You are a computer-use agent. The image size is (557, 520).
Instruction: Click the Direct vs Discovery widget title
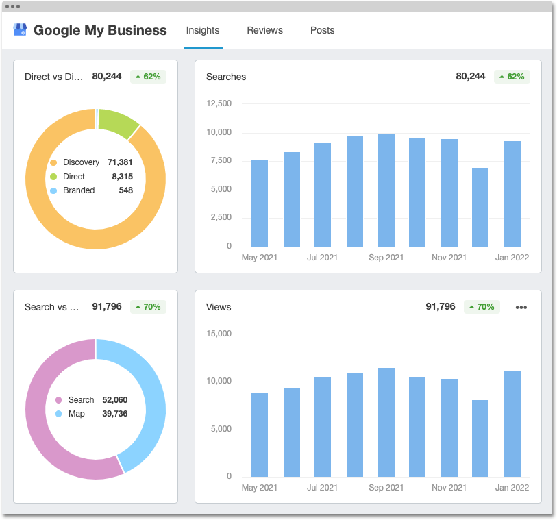53,77
